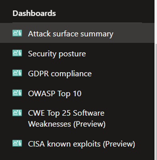Image resolution: width=157 pixels, height=160 pixels.
Task: Click the vertical scrollbar thumb
Action: coord(156,101)
